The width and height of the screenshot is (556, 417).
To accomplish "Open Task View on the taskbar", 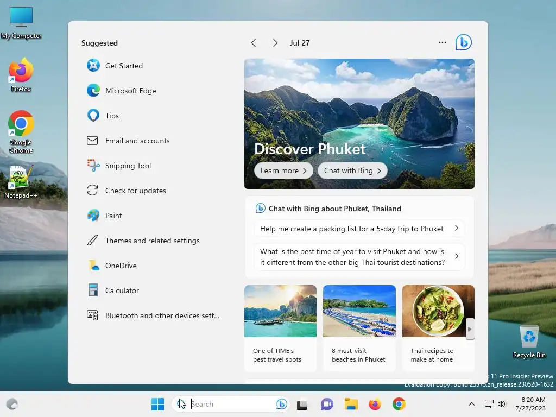I will [x=302, y=404].
